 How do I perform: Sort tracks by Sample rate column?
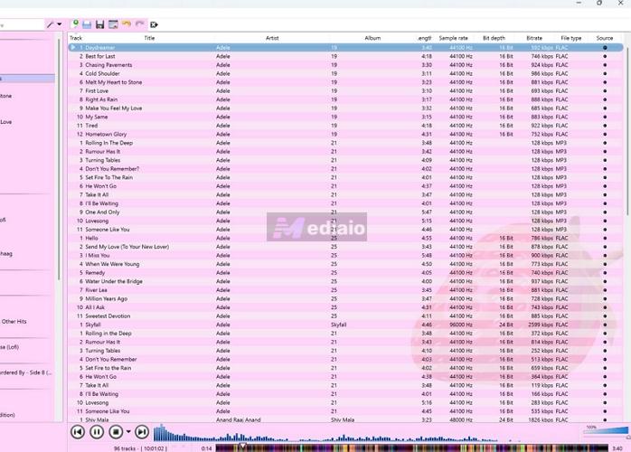pos(454,38)
